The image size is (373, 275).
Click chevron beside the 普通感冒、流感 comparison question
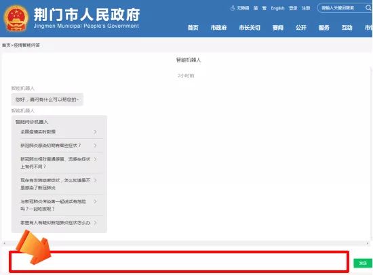[x=95, y=159]
